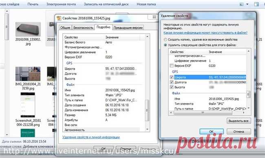The image size is (265, 158).
Task: Click the properties dialog JPG file icon
Action: (59, 18)
